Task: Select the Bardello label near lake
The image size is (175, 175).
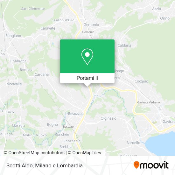Action: coord(133,143)
